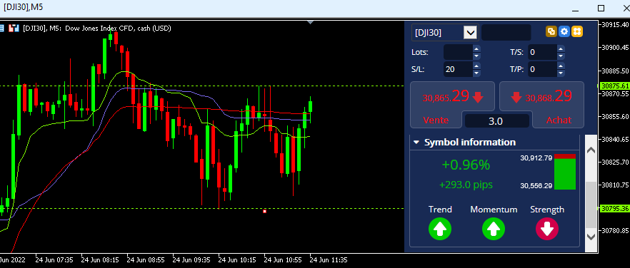The image size is (630, 268).
Task: Click the Symbol information heading text
Action: (470, 142)
